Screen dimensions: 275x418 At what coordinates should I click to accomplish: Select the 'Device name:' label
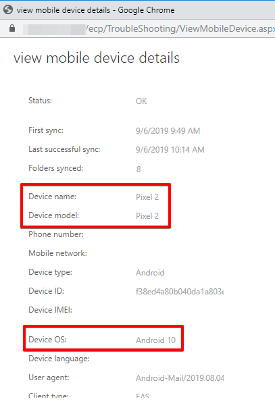point(52,197)
